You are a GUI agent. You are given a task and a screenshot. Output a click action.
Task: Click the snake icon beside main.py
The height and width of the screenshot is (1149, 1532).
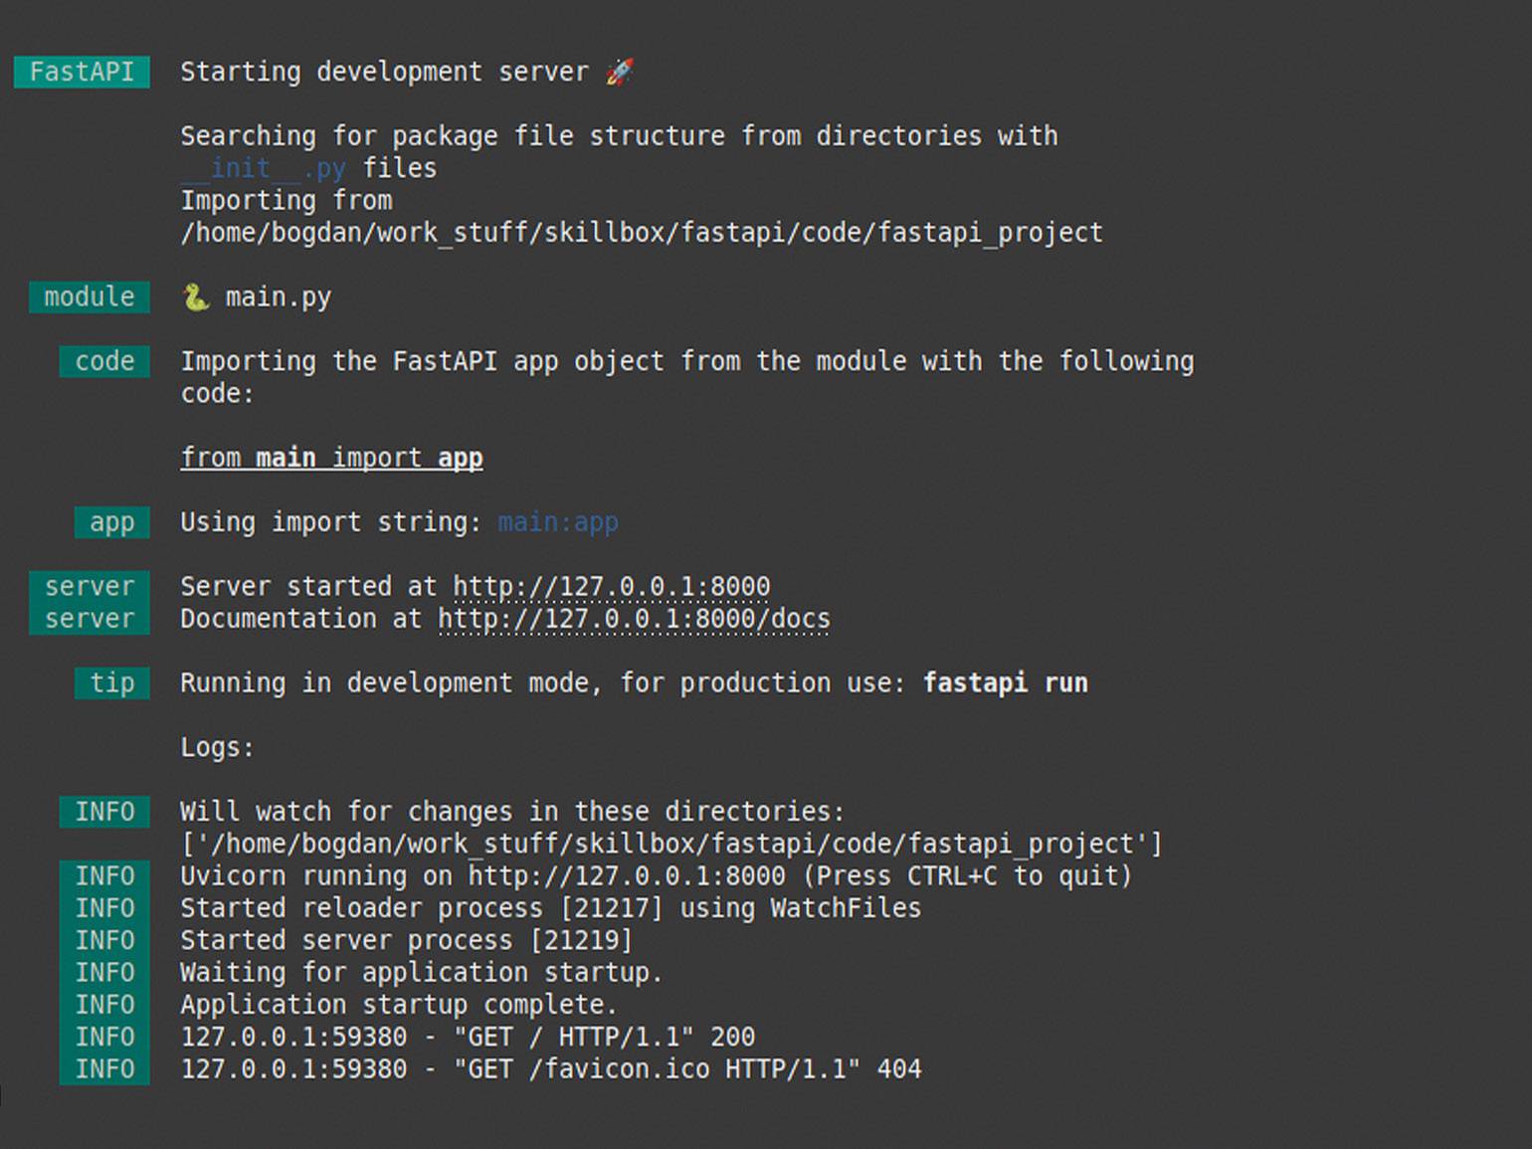pos(196,296)
